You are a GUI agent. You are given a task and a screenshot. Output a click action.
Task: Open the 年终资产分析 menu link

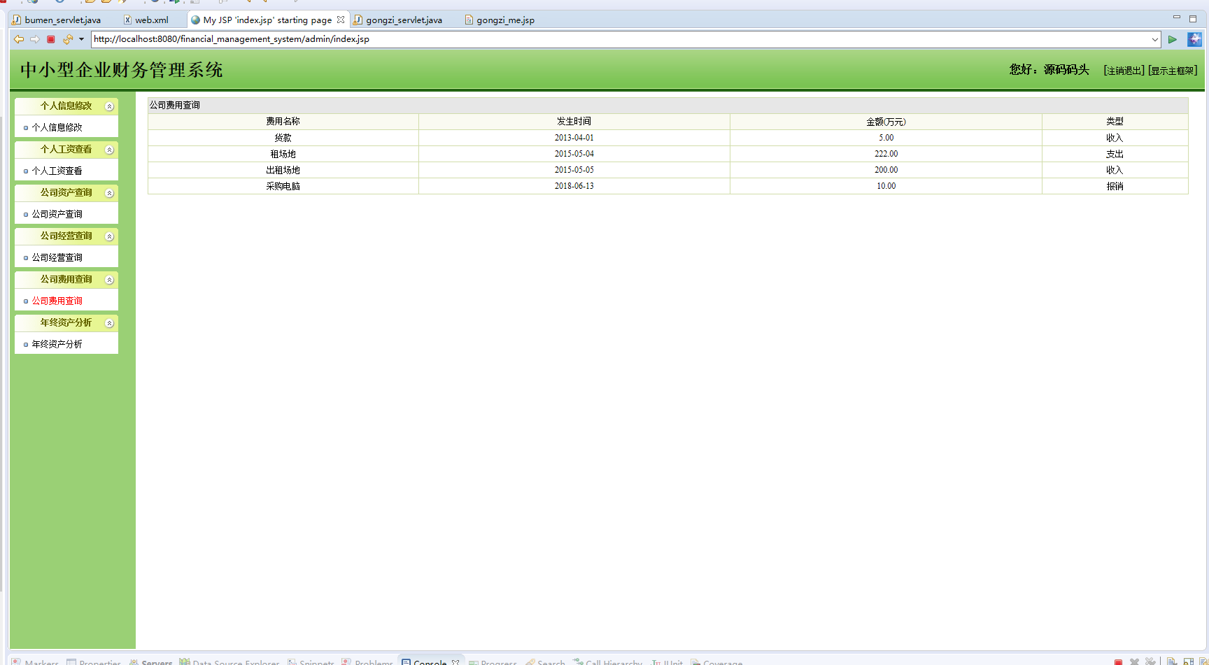tap(57, 344)
